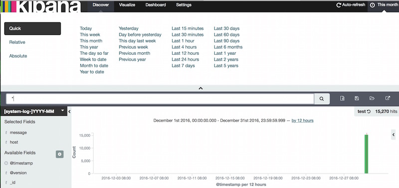This screenshot has width=399, height=188.
Task: Open the system-log index pattern dropdown
Action: tap(34, 111)
